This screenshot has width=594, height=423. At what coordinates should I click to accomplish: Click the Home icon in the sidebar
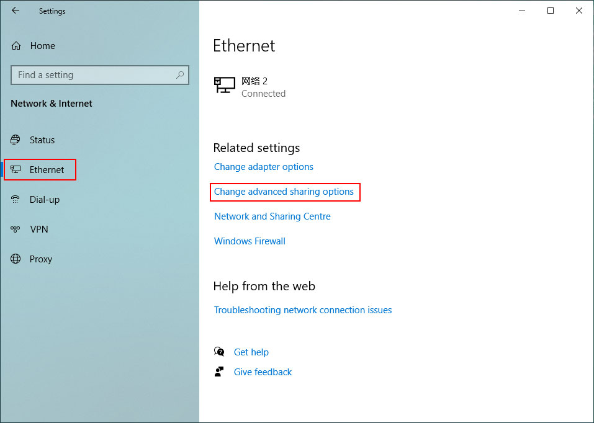coord(16,45)
